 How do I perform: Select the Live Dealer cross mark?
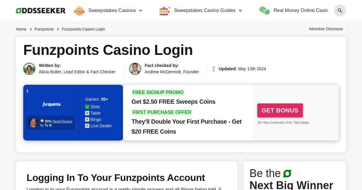pyautogui.click(x=87, y=126)
